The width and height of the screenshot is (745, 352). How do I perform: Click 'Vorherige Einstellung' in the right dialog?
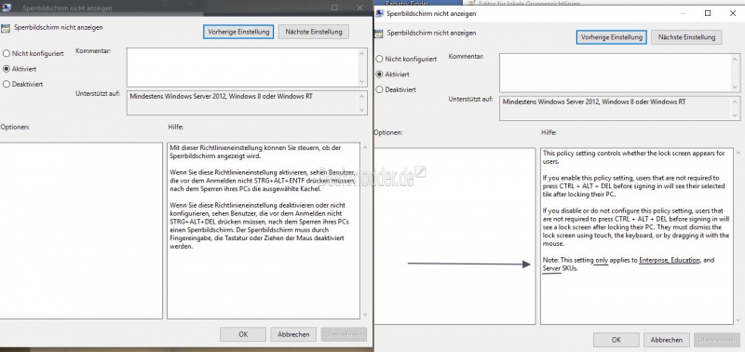(x=612, y=37)
